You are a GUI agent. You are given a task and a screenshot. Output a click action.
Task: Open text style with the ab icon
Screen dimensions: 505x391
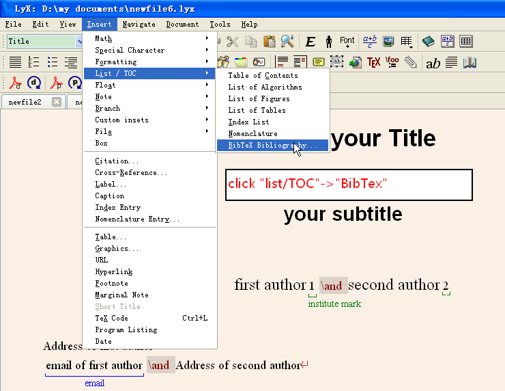tap(433, 64)
